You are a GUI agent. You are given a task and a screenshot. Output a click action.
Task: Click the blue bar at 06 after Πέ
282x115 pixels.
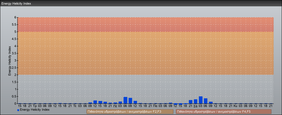(125, 100)
